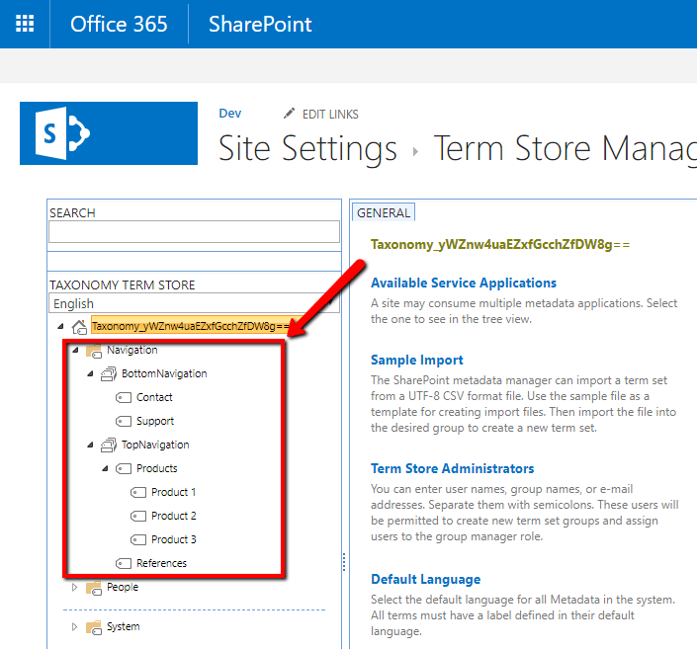Click the Taxonomy term store home icon
Image resolution: width=697 pixels, height=649 pixels.
(x=79, y=327)
